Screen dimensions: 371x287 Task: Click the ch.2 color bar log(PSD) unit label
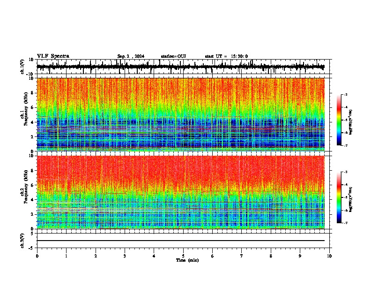(351, 199)
